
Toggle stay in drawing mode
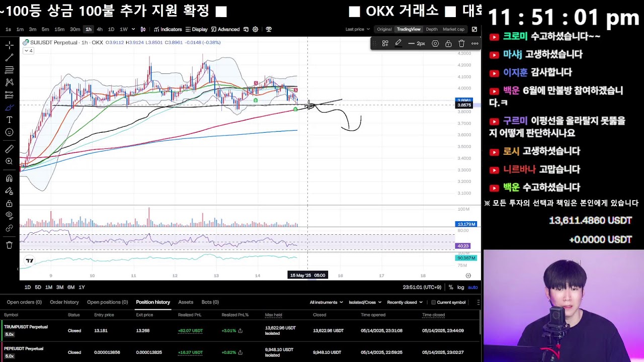pos(9,191)
